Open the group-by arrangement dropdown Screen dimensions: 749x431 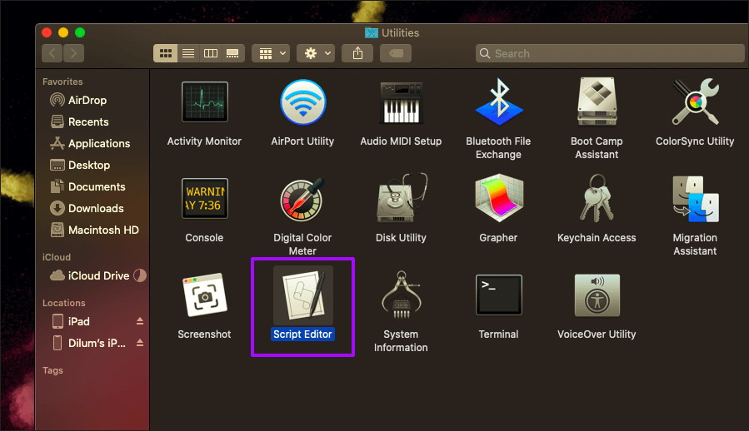click(271, 53)
